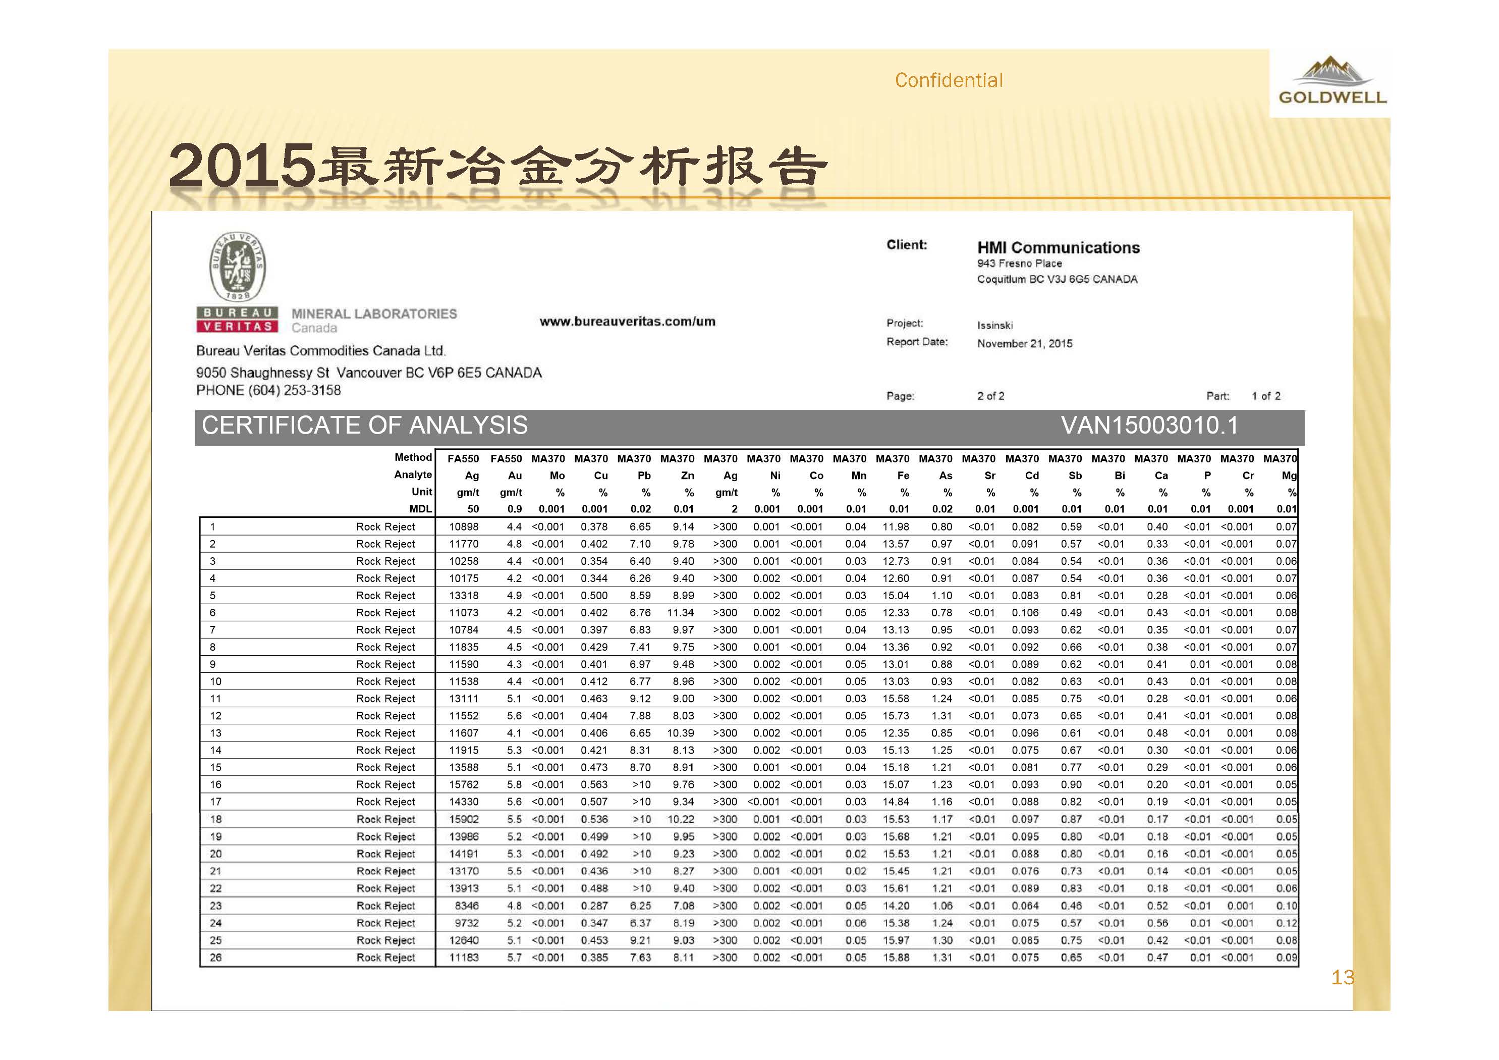Click Ag value 15762 in row 16

(x=464, y=785)
